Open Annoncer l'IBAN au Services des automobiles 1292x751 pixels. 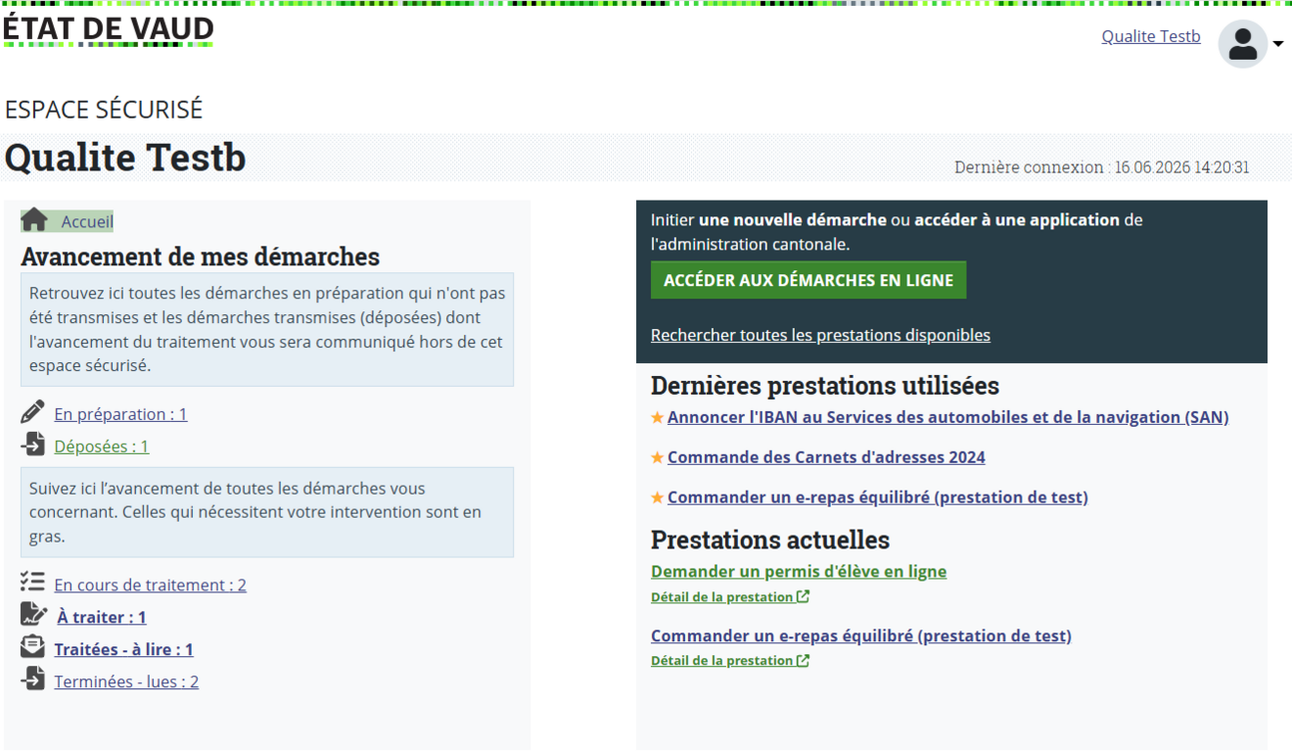(x=947, y=417)
